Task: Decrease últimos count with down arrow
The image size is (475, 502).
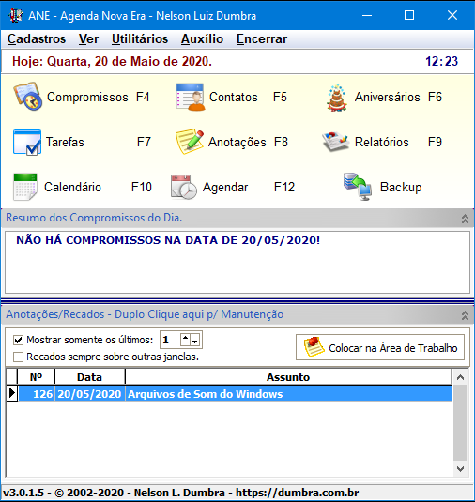Action: 195,341
